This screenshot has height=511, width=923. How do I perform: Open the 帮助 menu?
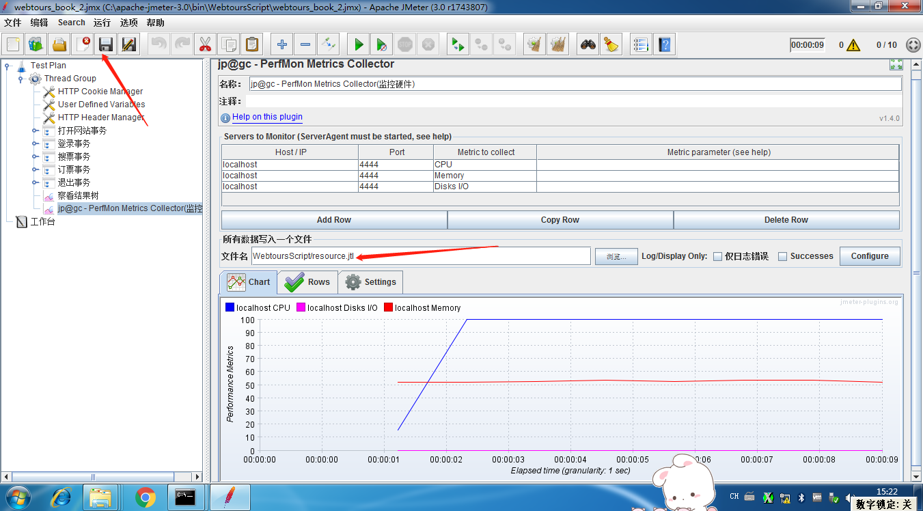(156, 23)
